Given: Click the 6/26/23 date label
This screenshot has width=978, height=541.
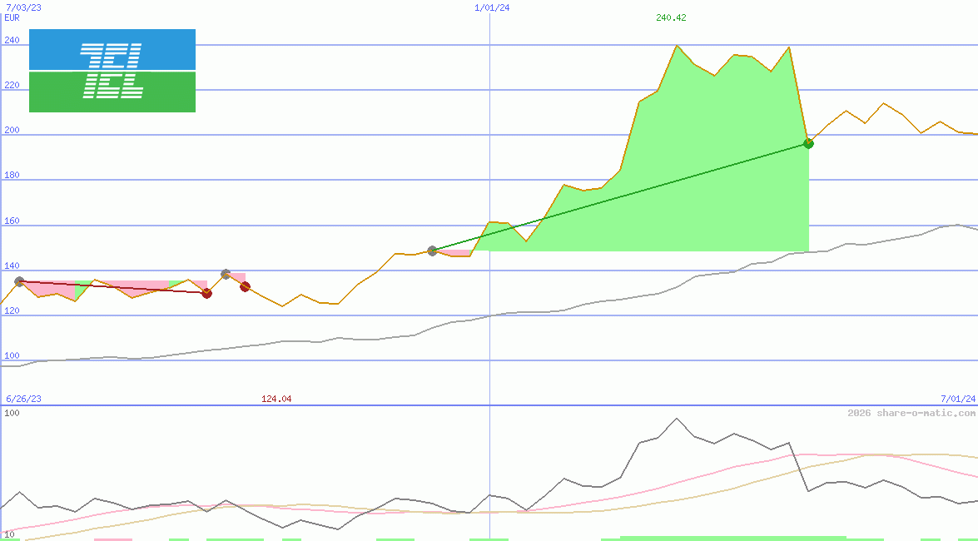Looking at the screenshot, I should pyautogui.click(x=23, y=399).
